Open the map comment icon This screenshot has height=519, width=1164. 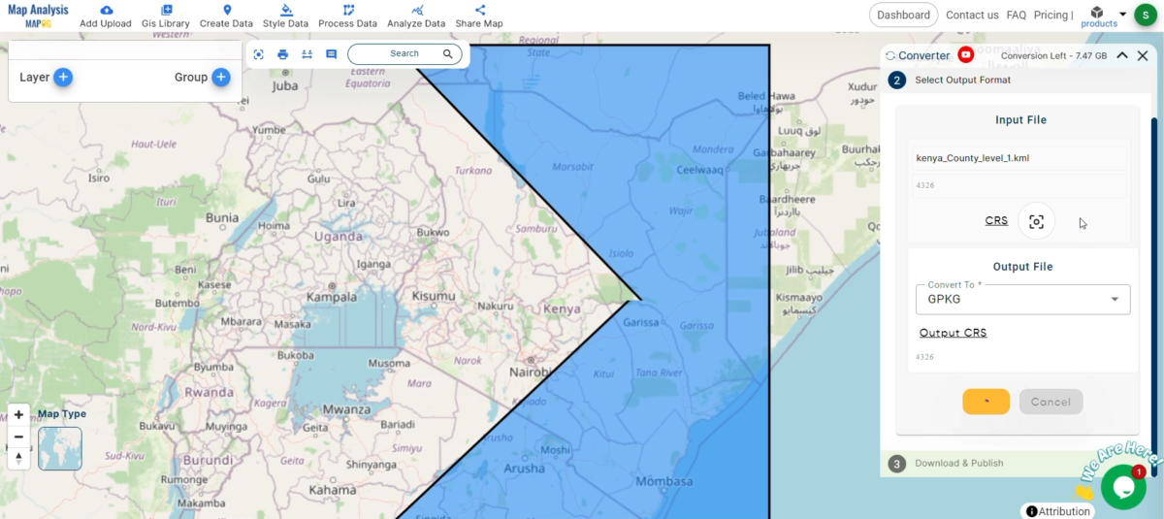tap(331, 54)
